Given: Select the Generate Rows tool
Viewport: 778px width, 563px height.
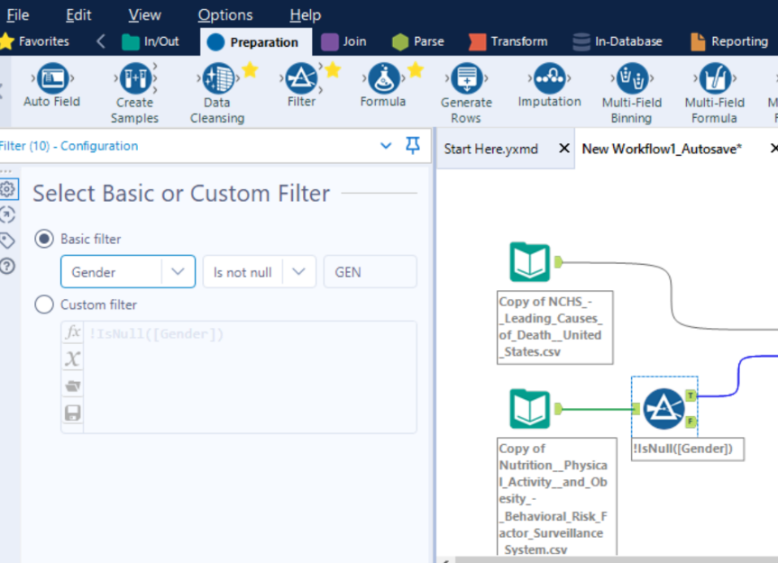Looking at the screenshot, I should point(466,79).
